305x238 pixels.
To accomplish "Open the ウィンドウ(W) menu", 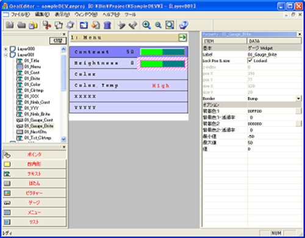I will 86,15.
